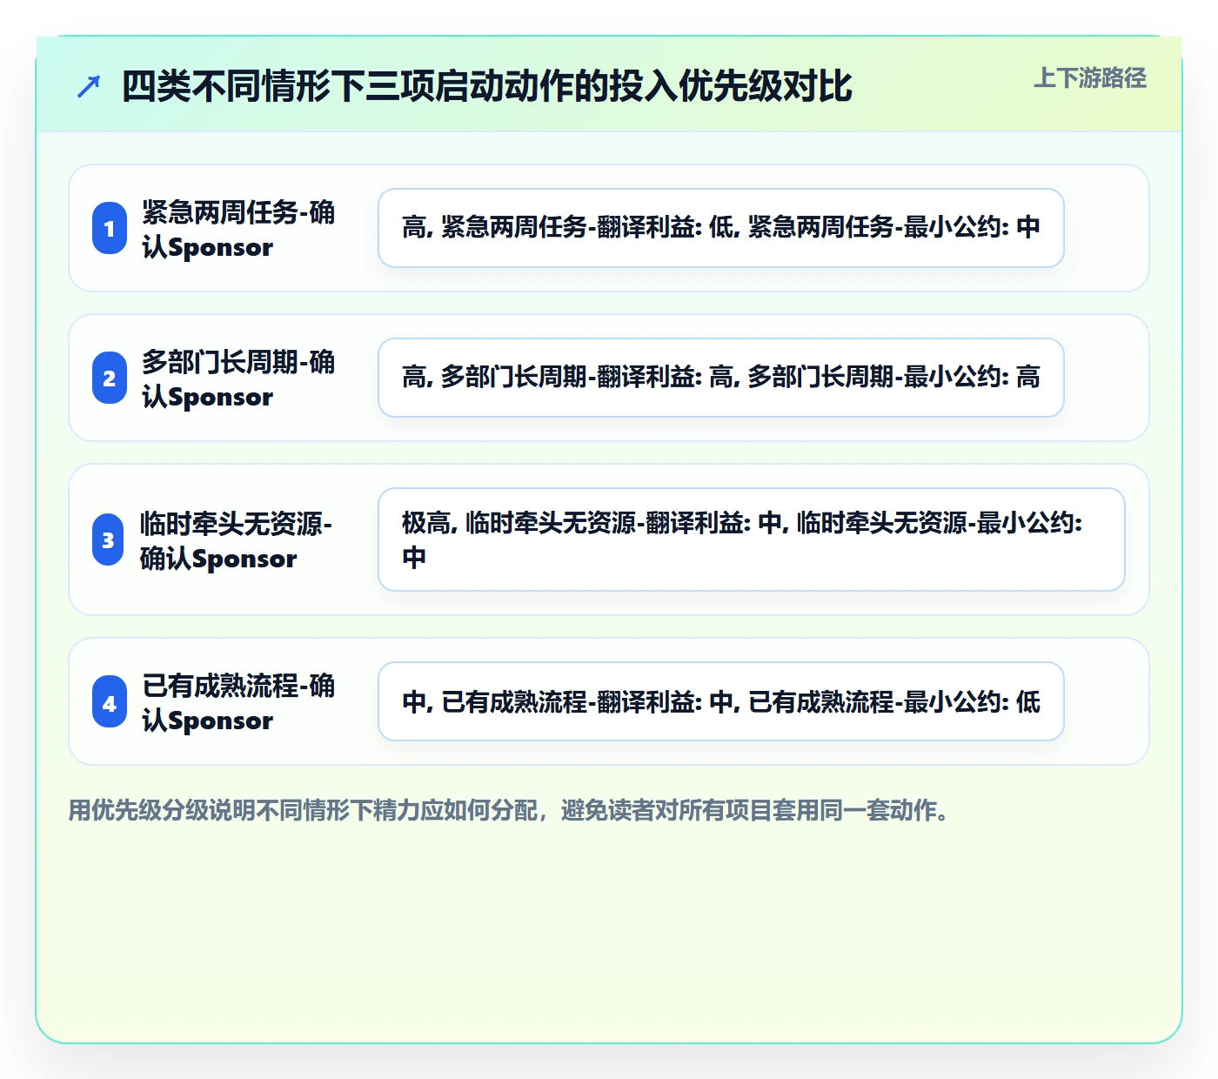Select the title 四类不同情形下三项启动动作的投入优先级对比
The image size is (1218, 1079).
pos(486,86)
